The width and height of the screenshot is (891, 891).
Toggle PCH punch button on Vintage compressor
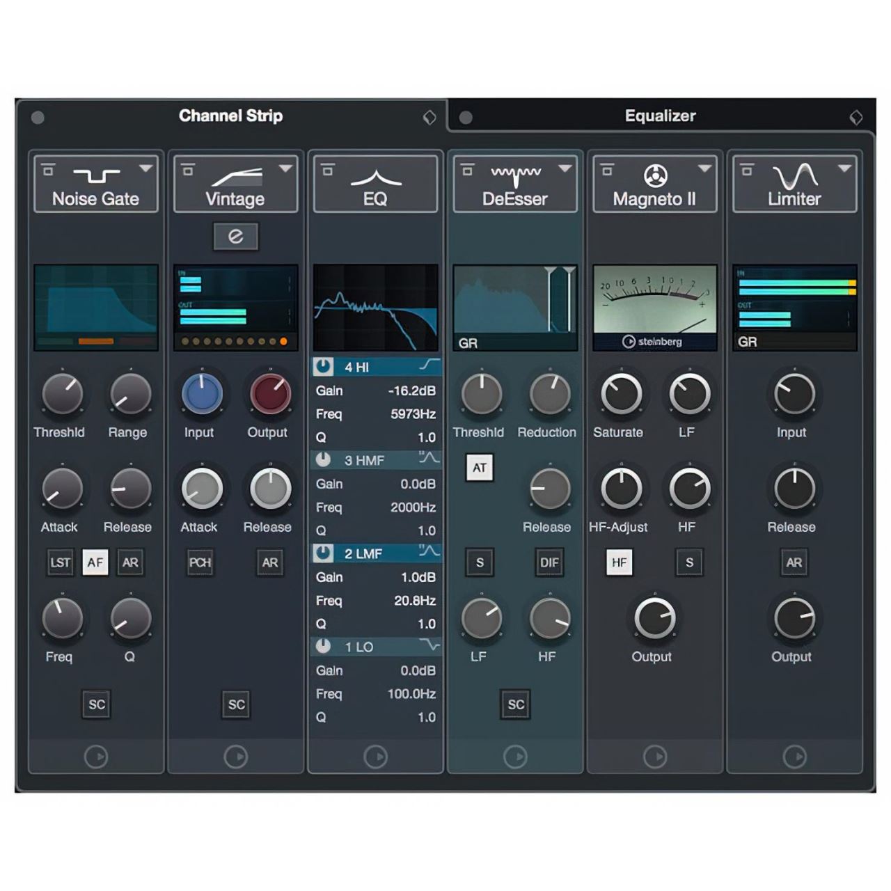(200, 562)
